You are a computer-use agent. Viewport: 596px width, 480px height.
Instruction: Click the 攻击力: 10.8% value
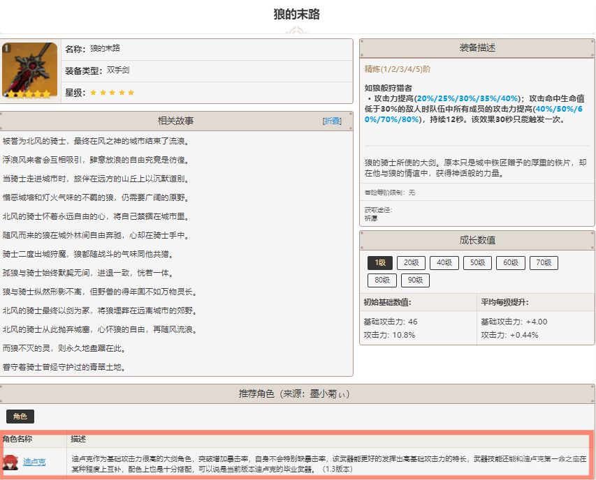coord(389,335)
